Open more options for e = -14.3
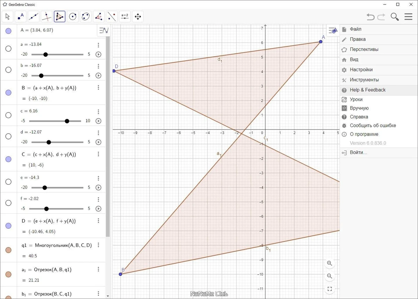This screenshot has width=418, height=299. coord(99,178)
